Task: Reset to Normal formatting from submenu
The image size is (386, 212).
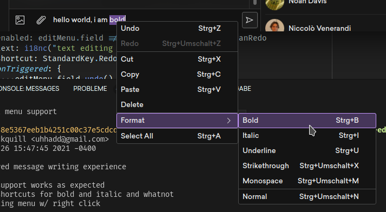Action: coord(307,197)
